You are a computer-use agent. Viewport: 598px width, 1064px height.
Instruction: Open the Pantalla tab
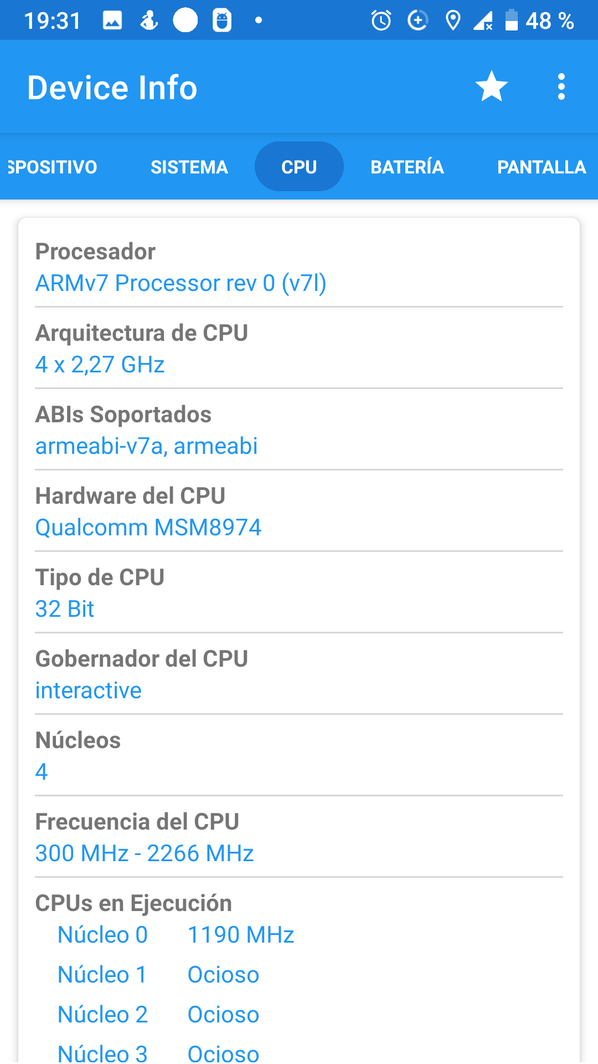541,167
